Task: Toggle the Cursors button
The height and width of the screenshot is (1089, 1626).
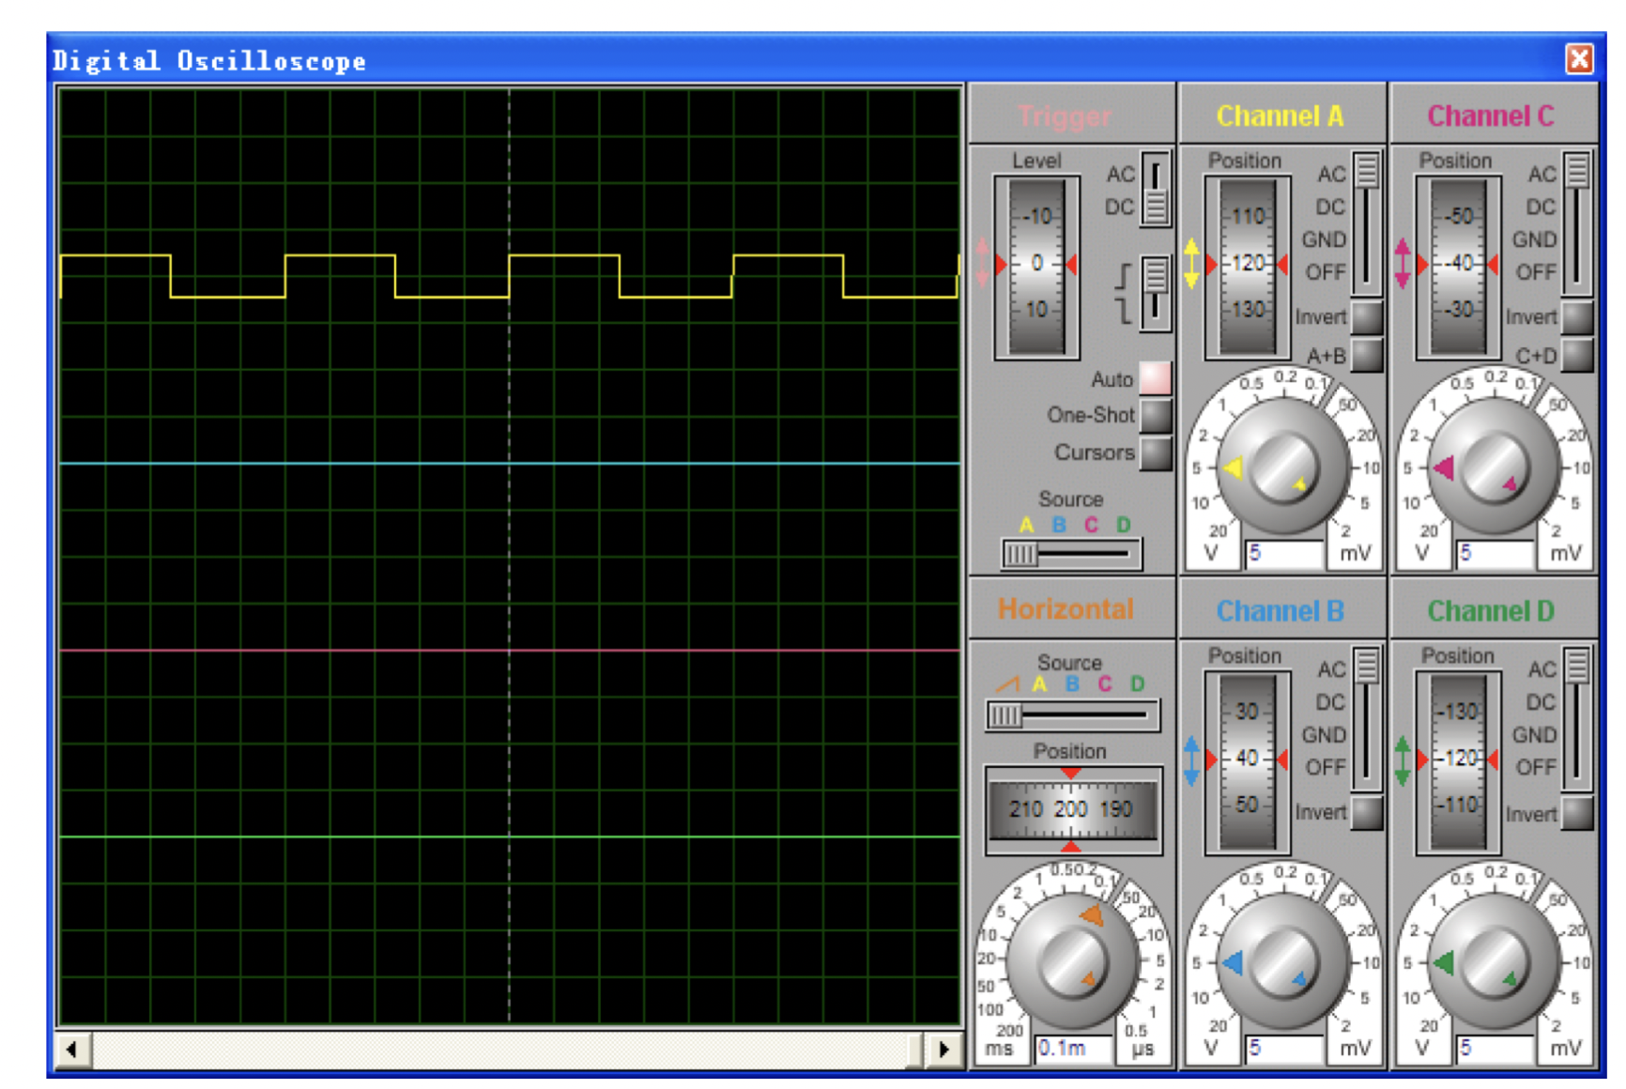Action: point(1156,452)
